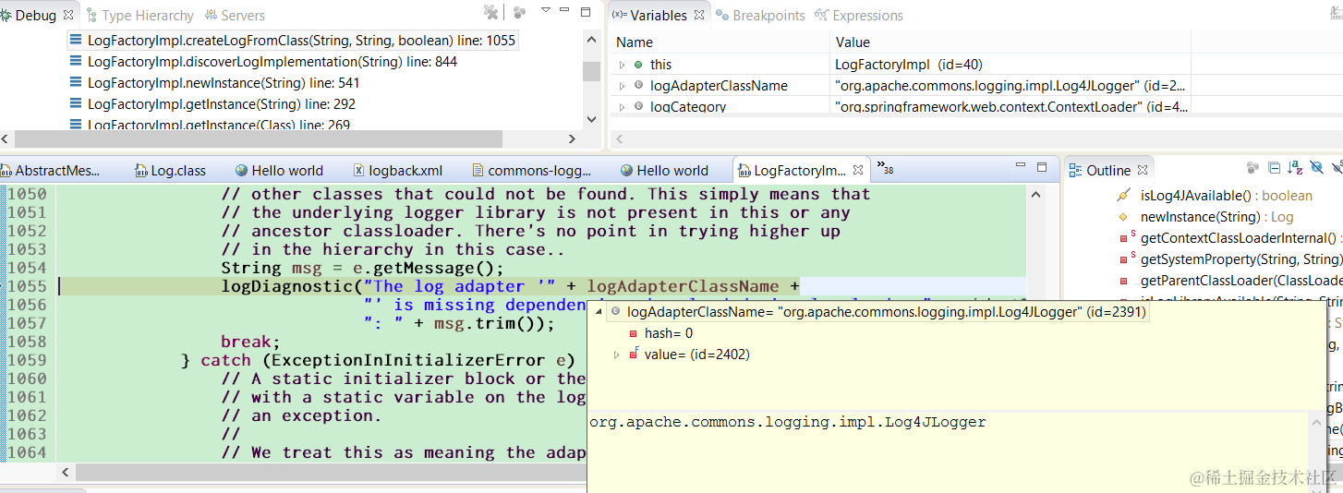The width and height of the screenshot is (1343, 493).
Task: Expand the 'value= (id=2402)' popup node
Action: point(617,355)
